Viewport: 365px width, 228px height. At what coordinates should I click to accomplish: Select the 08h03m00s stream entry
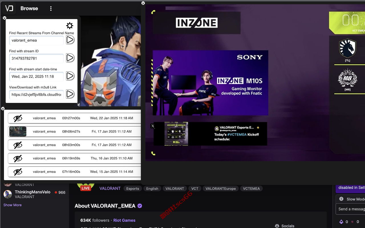74,145
